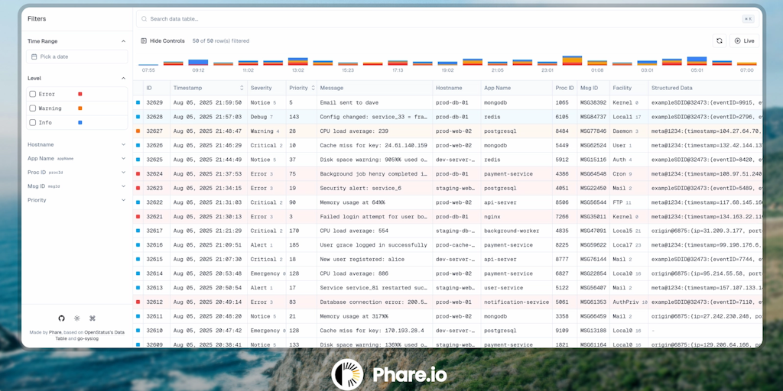Click the search magnifier icon
Viewport: 783px width, 391px height.
144,18
